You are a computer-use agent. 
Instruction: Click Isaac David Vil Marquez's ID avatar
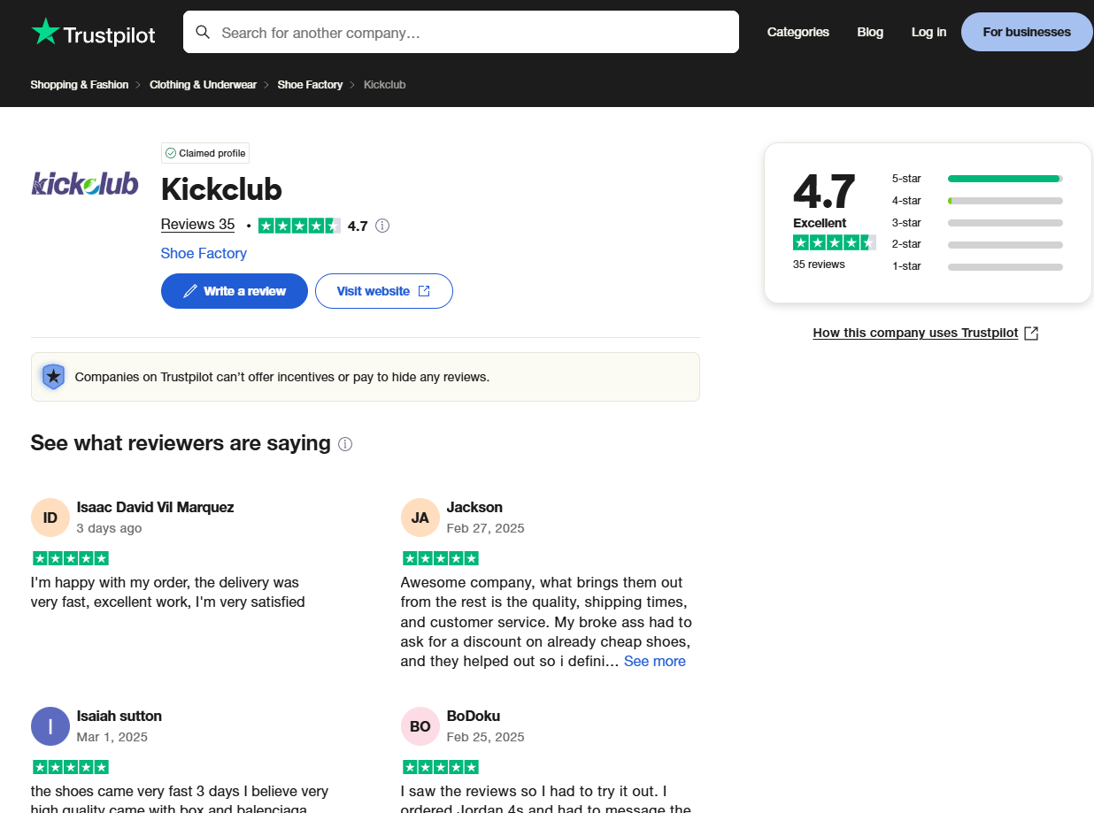(50, 518)
